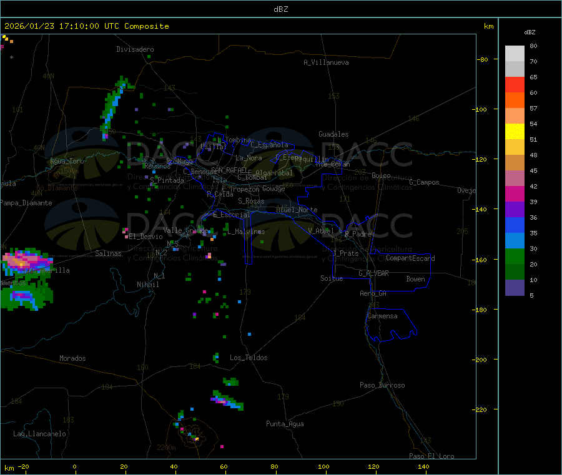The height and width of the screenshot is (475, 562).
Task: Select the Lag_Llancanelo label
Action: pos(40,433)
